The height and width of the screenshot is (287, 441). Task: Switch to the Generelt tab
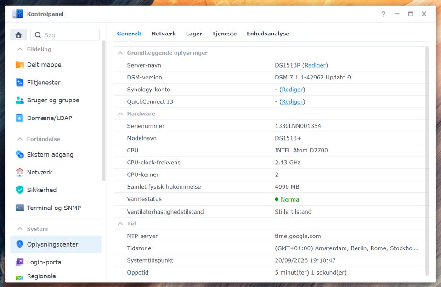click(x=129, y=34)
